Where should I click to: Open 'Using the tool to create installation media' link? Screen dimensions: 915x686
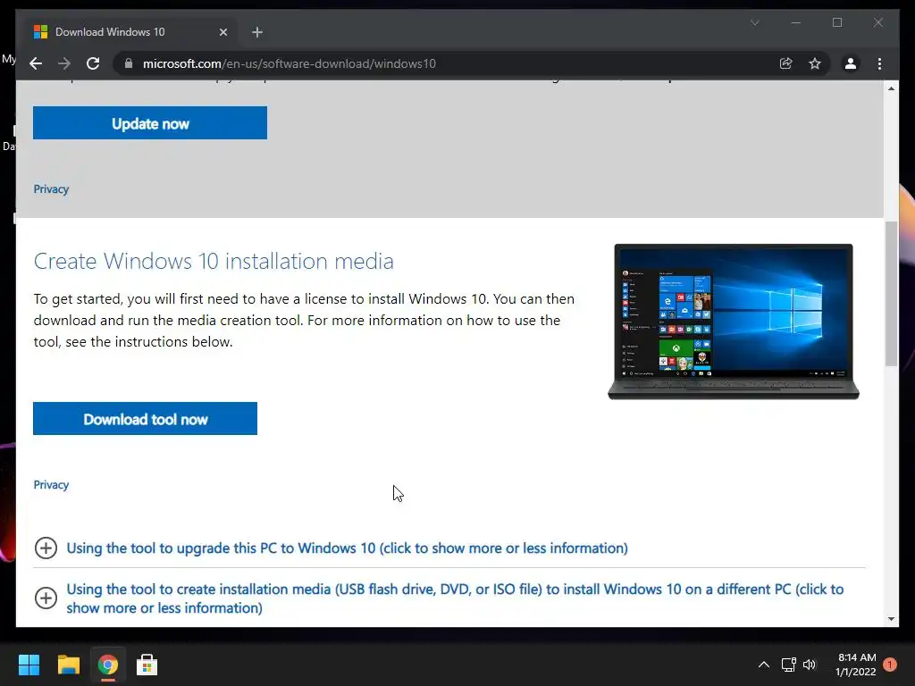(455, 598)
